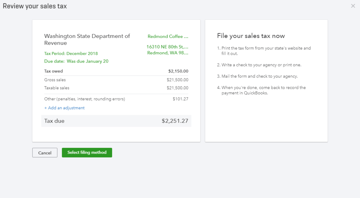The image size is (360, 198).
Task: Click the Tax Period: December 2018 text
Action: tap(71, 53)
